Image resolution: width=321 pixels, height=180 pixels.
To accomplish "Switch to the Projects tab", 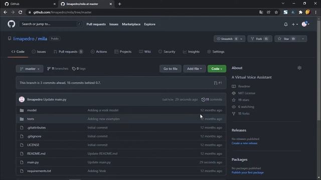I will pyautogui.click(x=123, y=51).
